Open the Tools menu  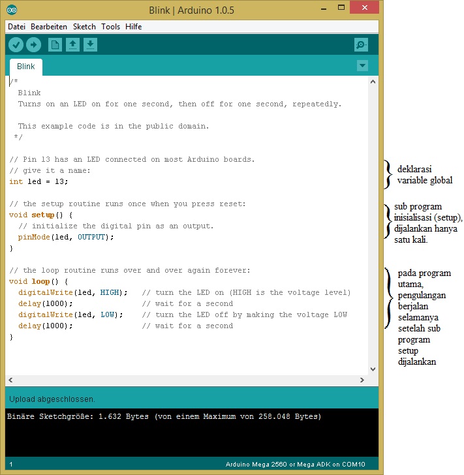coord(110,27)
